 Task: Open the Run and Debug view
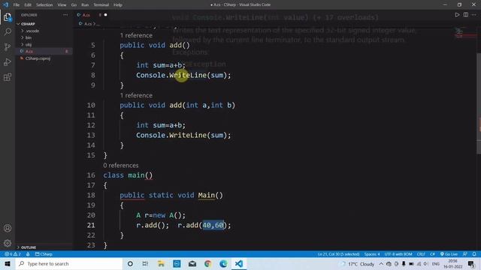(x=8, y=61)
